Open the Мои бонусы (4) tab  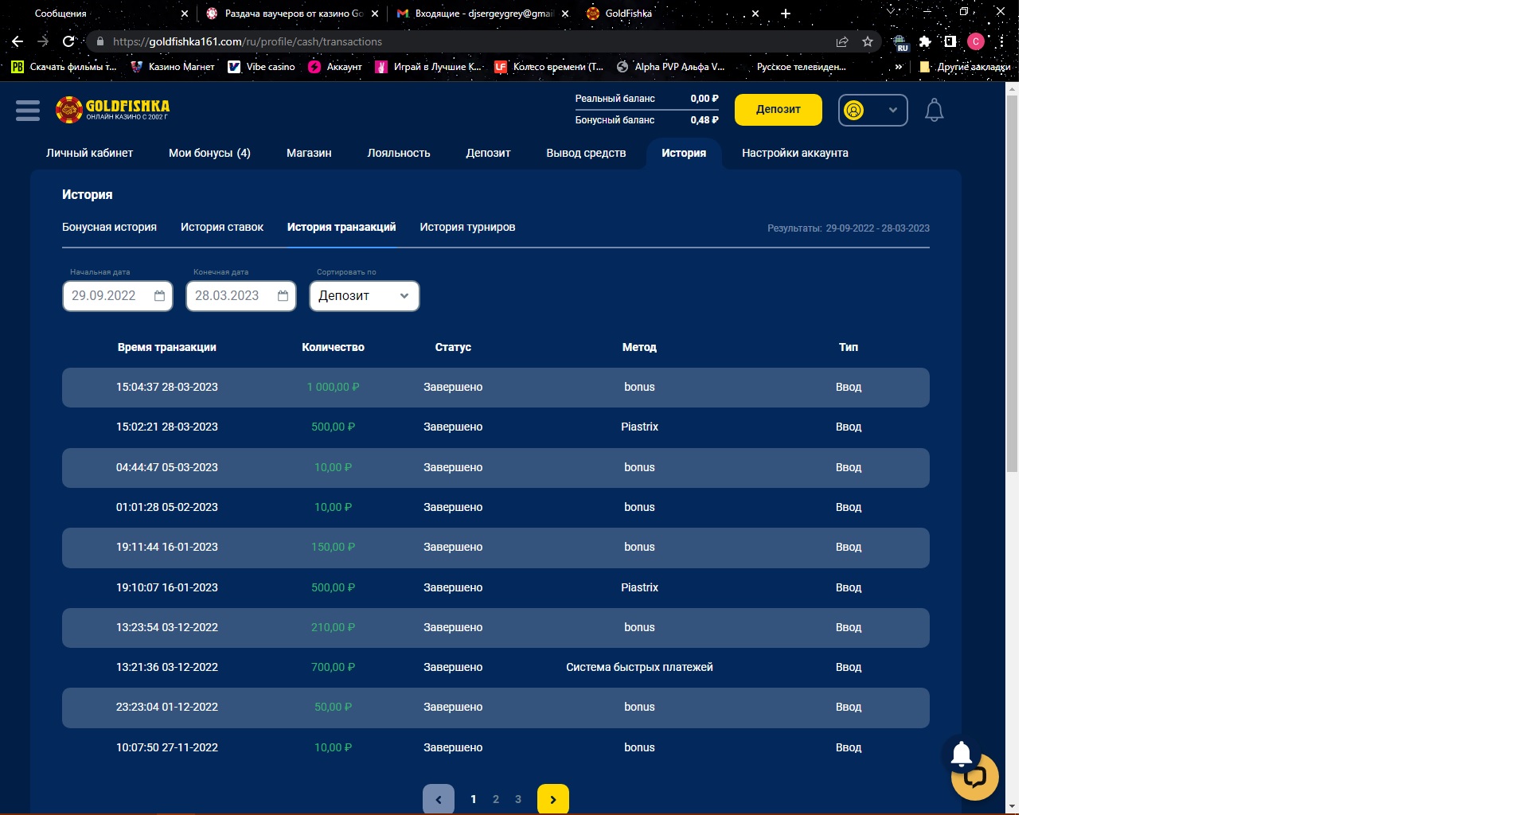point(209,153)
